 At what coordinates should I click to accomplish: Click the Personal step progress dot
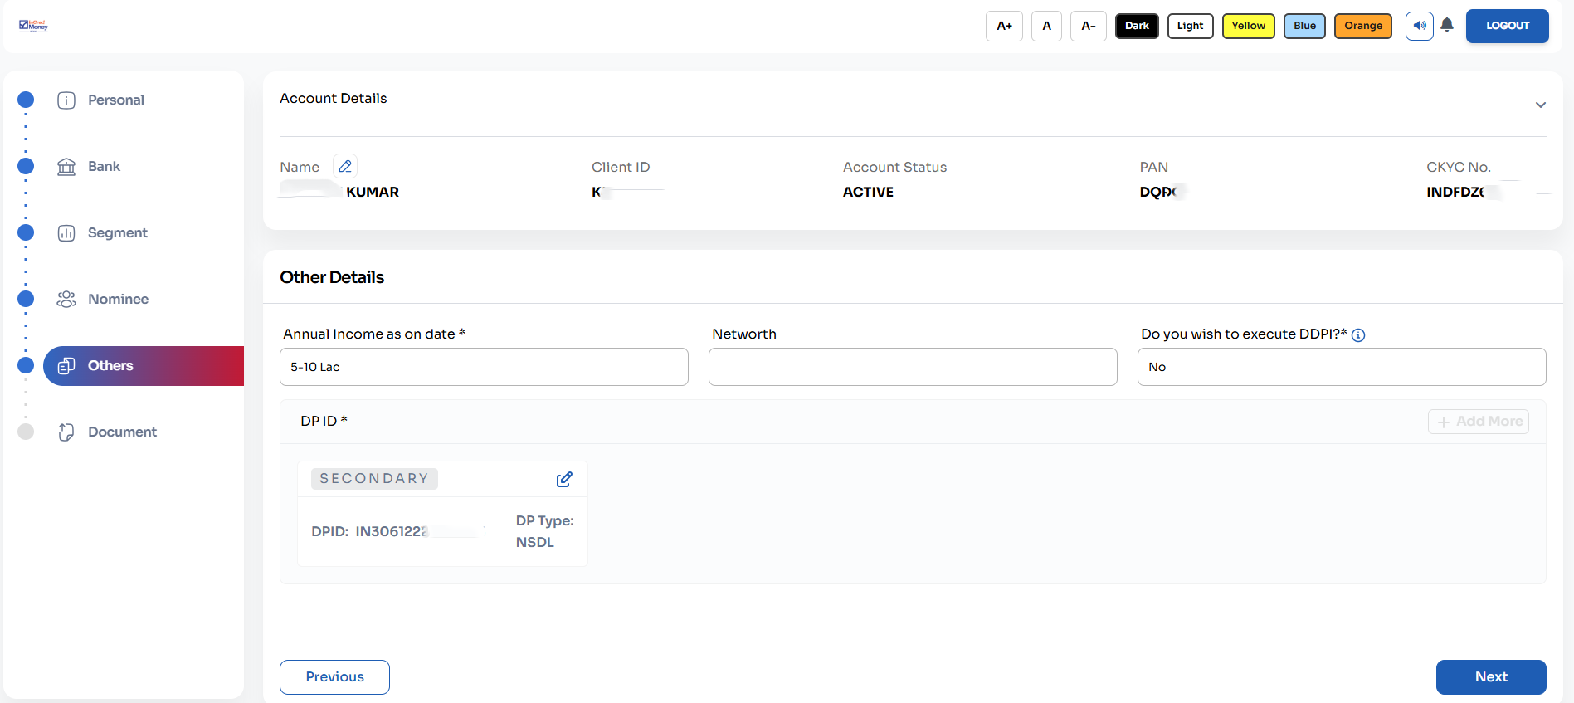click(26, 100)
